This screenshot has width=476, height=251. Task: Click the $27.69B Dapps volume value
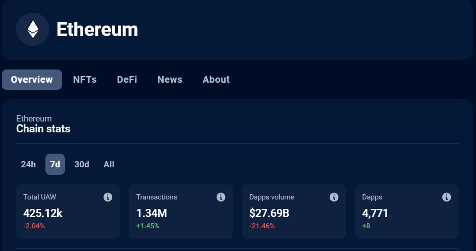269,213
